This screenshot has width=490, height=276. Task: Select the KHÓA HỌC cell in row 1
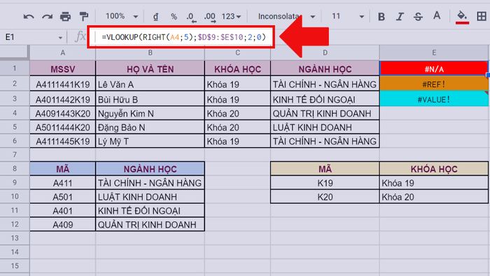(x=237, y=69)
